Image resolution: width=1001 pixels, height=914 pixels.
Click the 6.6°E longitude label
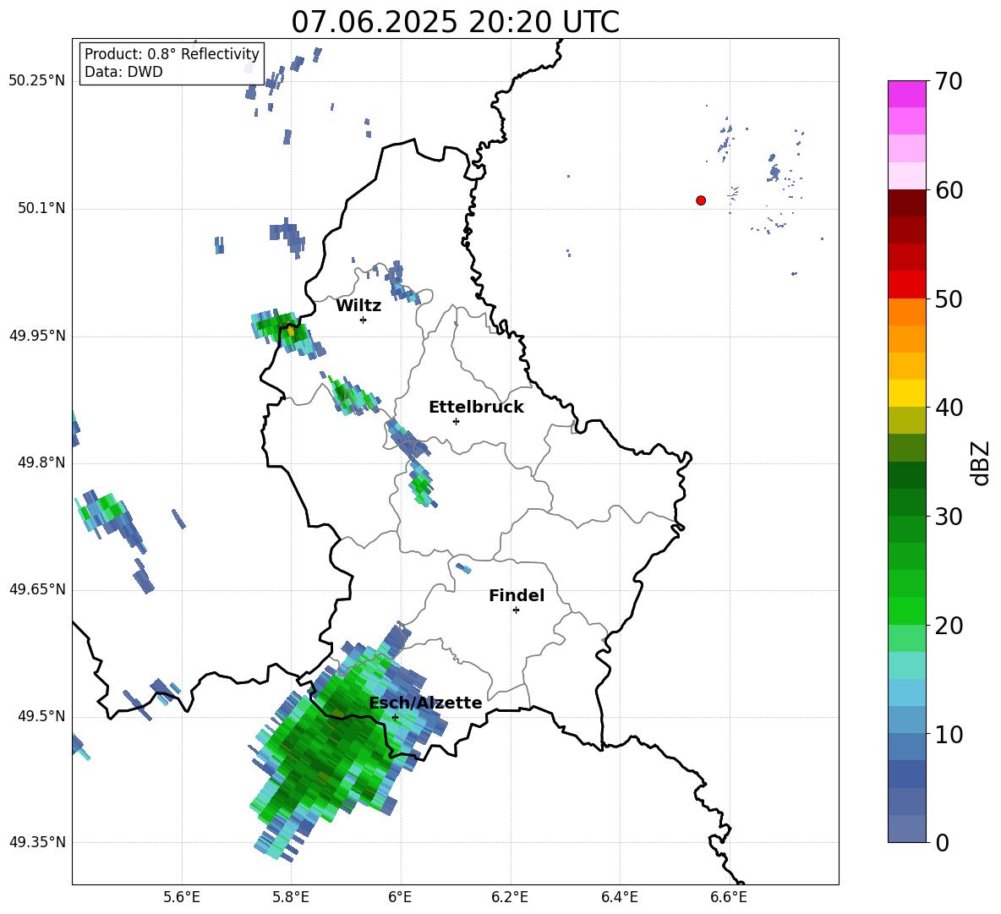[x=729, y=897]
